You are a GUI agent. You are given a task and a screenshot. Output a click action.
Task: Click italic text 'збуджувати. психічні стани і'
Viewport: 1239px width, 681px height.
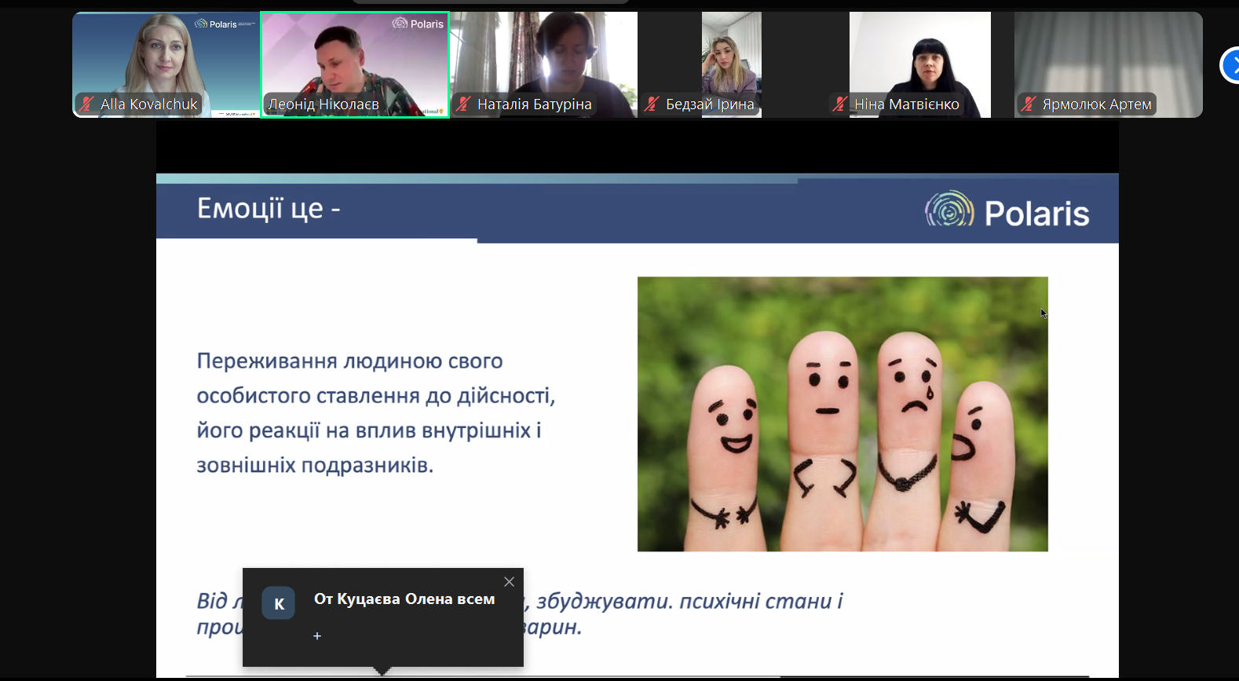click(x=689, y=602)
